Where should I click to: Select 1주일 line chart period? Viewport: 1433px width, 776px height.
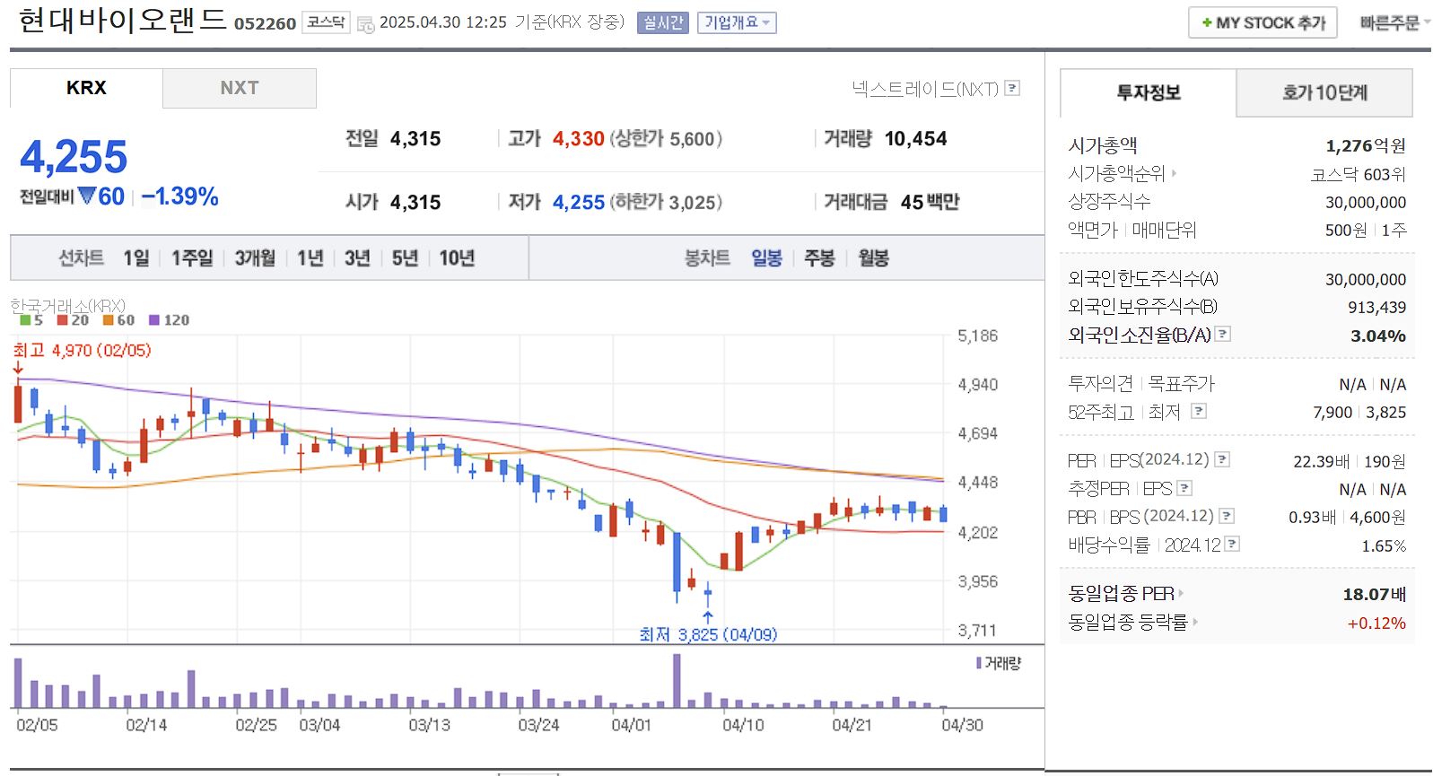(192, 258)
